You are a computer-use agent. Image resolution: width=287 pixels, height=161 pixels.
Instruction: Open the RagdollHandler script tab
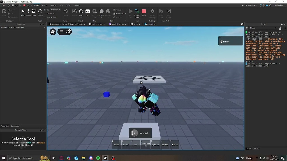(118, 24)
